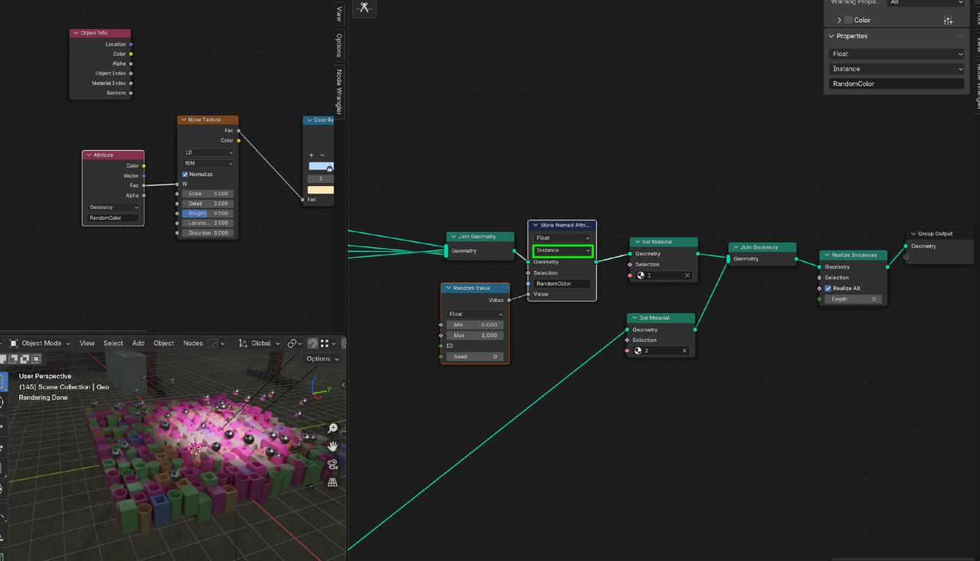
Task: Open the 1D dimensions dropdown in Noise Texture
Action: click(208, 153)
